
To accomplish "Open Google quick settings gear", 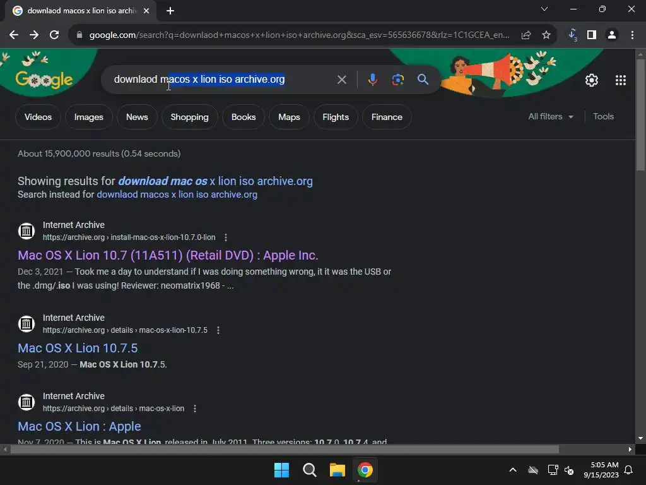I will (x=592, y=80).
